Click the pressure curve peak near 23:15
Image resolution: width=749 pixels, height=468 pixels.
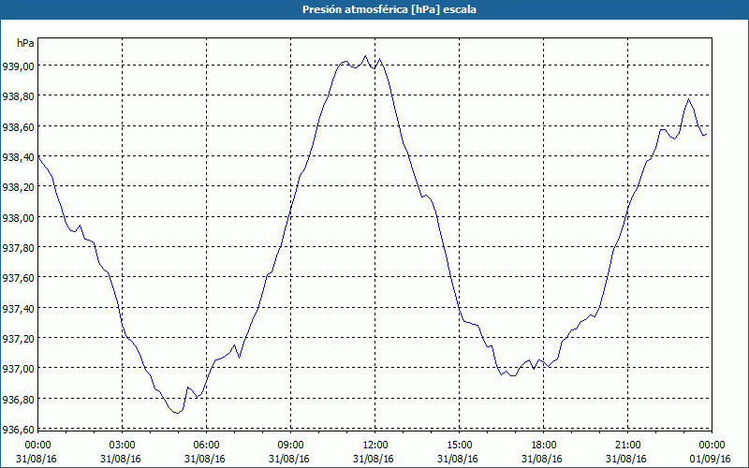(x=688, y=99)
